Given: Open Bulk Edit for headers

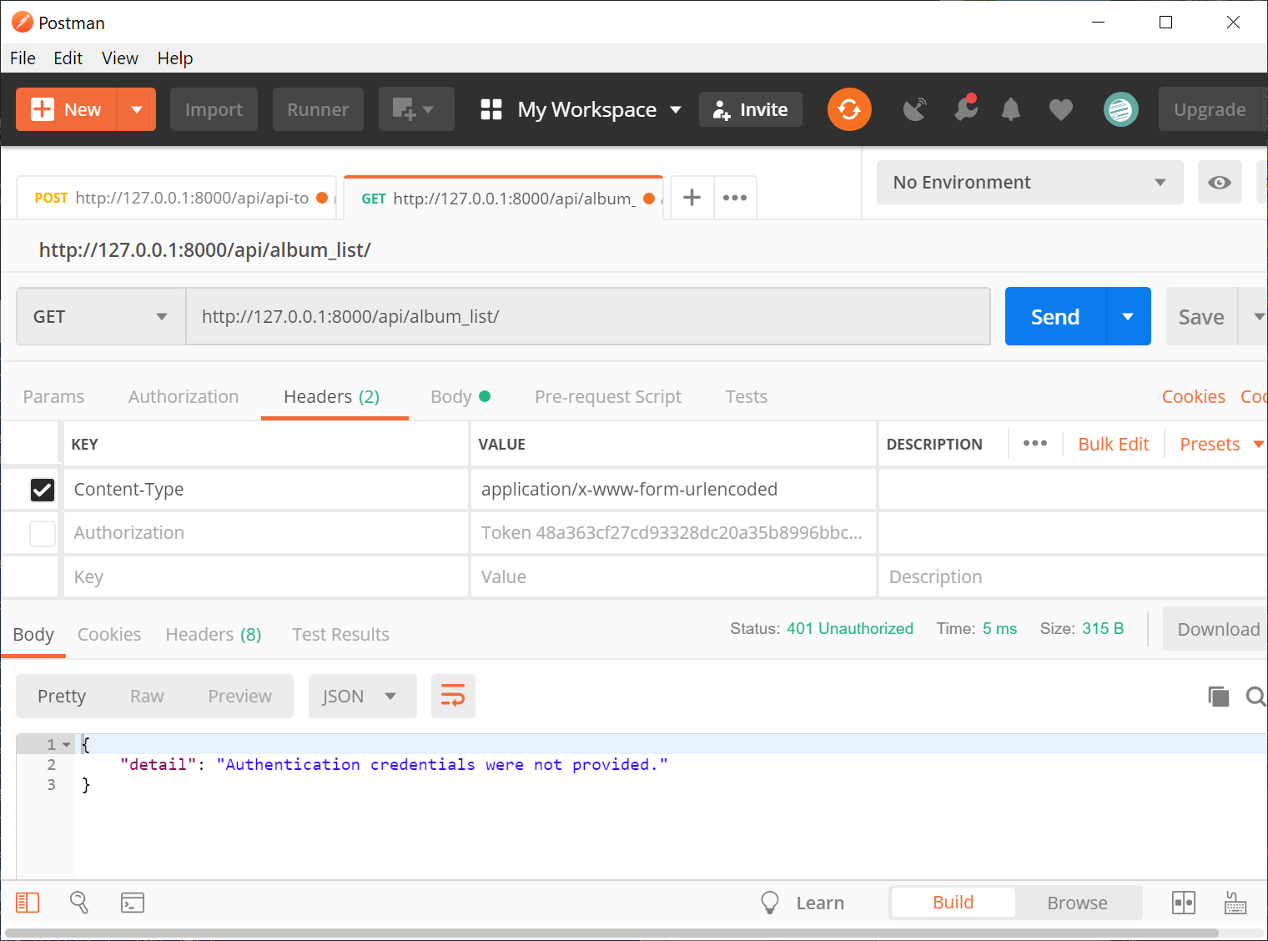Looking at the screenshot, I should coord(1113,443).
